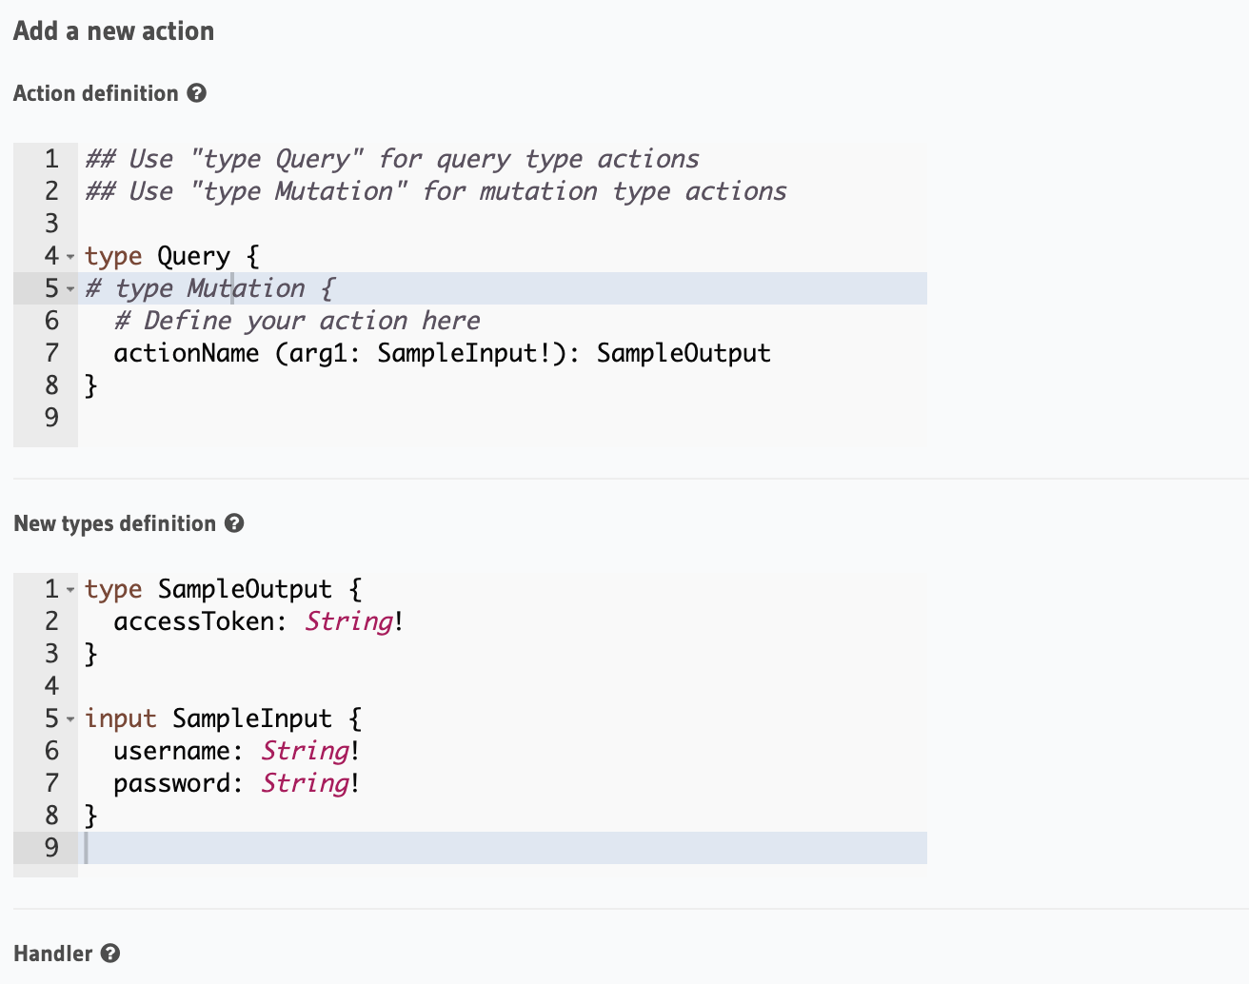Click the Handler section label
The height and width of the screenshot is (984, 1249).
pyautogui.click(x=53, y=953)
